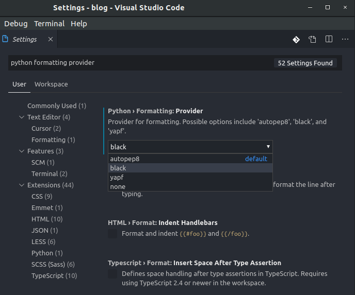The image size is (355, 295).
Task: Open the Terminal menu
Action: pos(49,24)
